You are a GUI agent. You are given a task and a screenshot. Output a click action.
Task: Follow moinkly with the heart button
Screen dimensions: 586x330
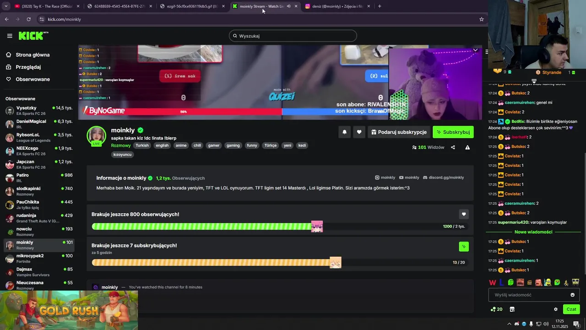[x=359, y=132]
